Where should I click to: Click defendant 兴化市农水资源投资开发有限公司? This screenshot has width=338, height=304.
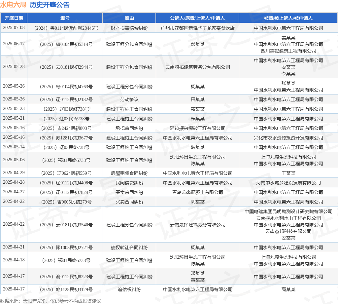point(288,138)
